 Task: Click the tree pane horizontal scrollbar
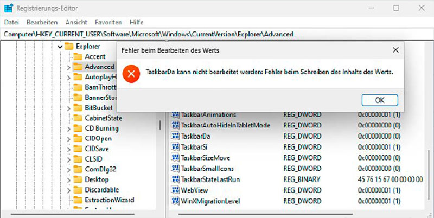[73, 214]
